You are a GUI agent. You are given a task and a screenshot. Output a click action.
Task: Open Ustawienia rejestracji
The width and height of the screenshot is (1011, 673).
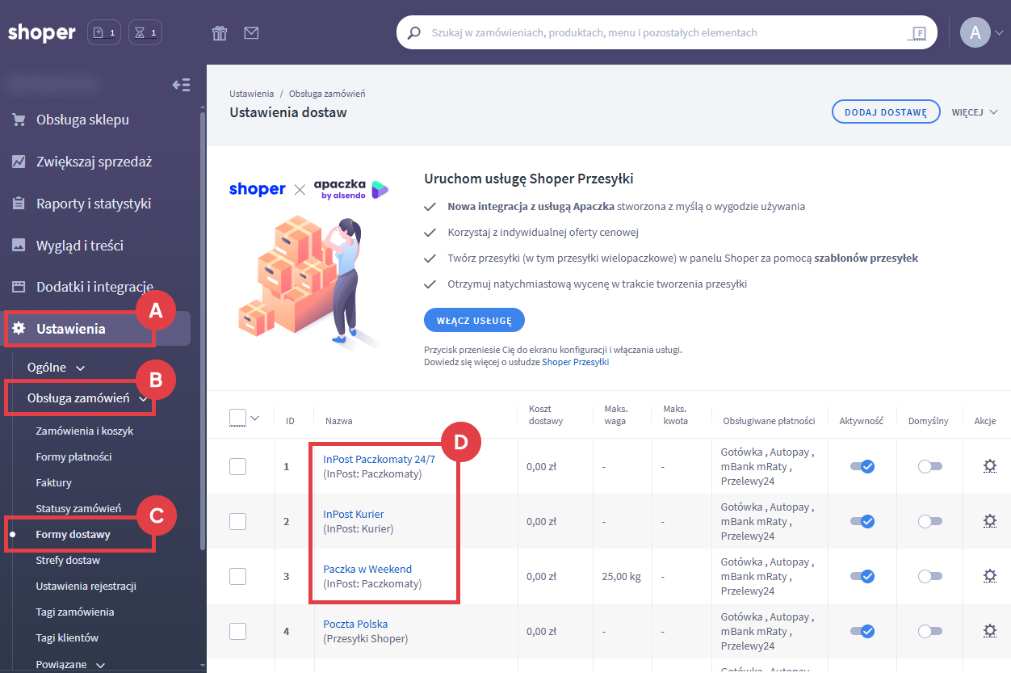coord(86,587)
